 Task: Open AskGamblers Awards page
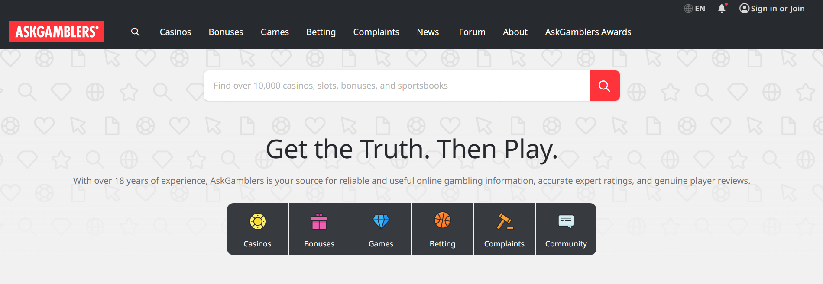(588, 32)
